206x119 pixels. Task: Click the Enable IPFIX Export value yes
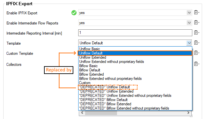[82, 13]
